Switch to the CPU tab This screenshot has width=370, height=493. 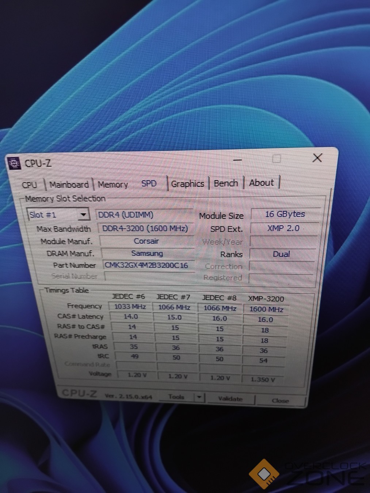30,185
